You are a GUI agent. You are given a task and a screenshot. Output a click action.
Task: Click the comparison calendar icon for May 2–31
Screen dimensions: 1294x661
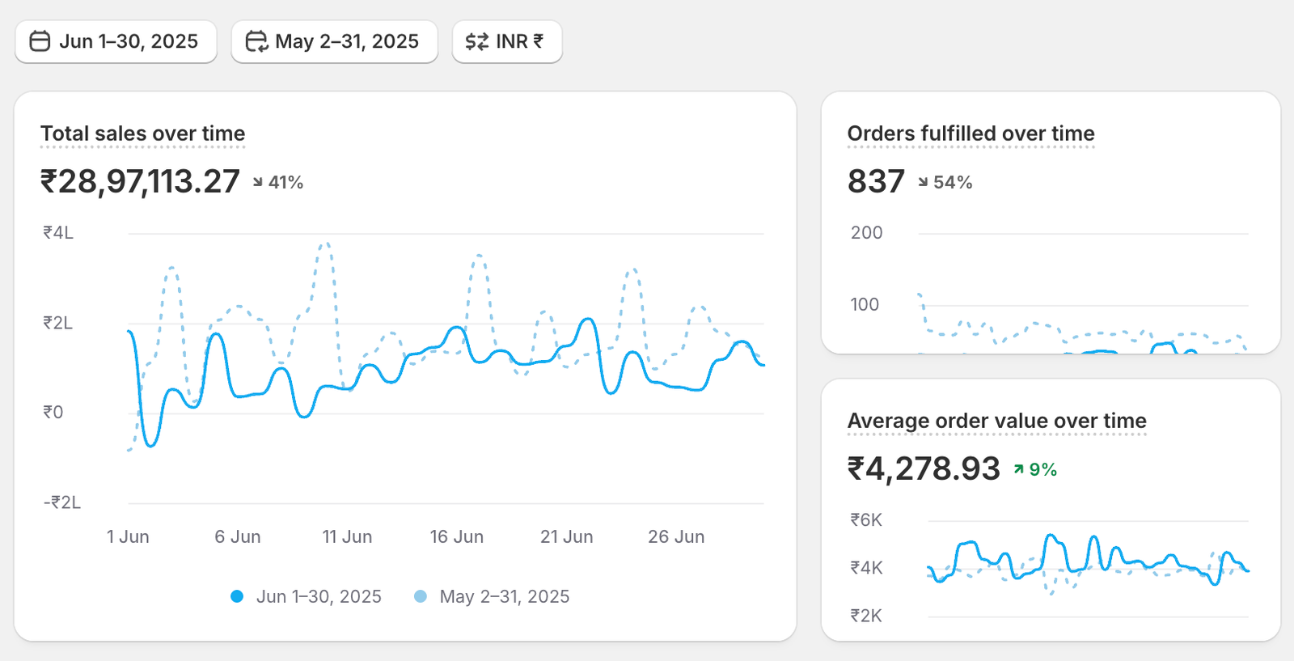[x=256, y=41]
